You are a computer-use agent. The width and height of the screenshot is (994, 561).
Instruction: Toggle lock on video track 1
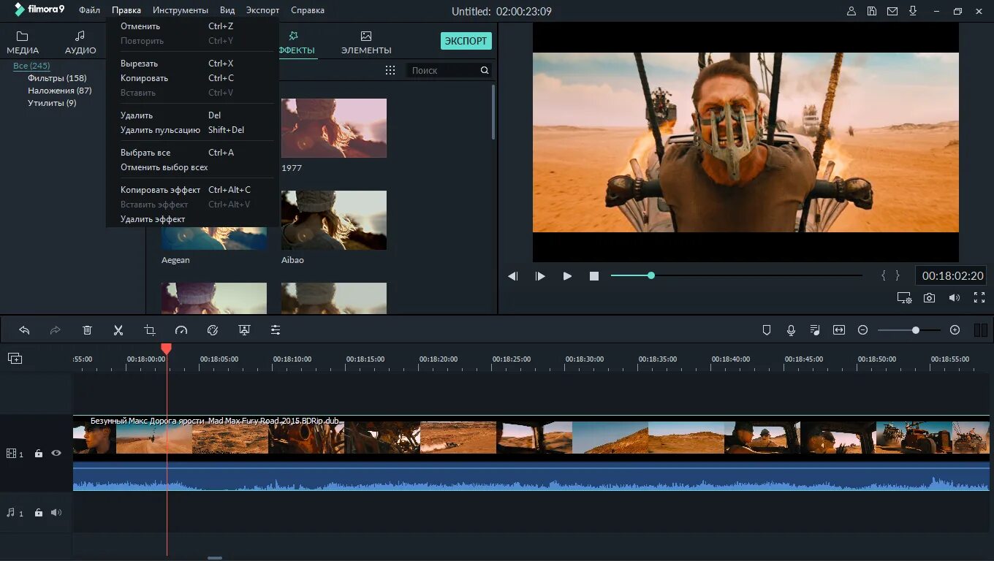click(x=39, y=454)
